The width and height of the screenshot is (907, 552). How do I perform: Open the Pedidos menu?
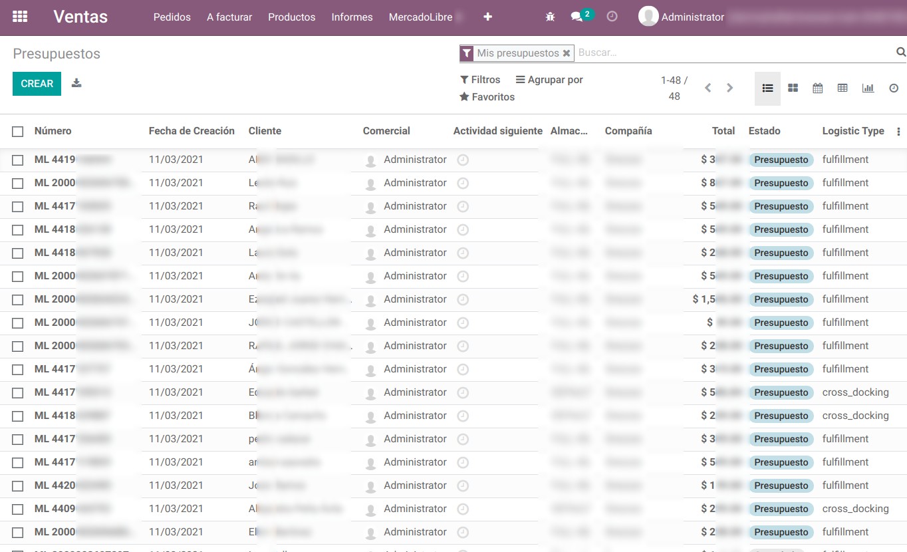point(172,17)
